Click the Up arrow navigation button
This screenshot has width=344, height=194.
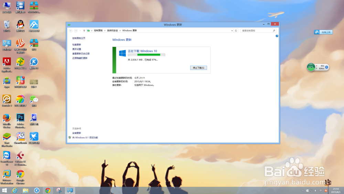pos(84,31)
